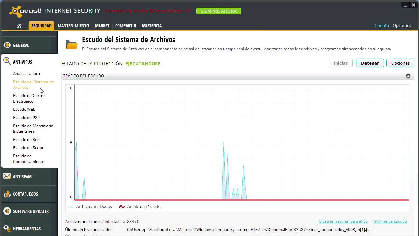This screenshot has width=419, height=236.
Task: Click the Ejecutándose status text
Action: [x=143, y=64]
